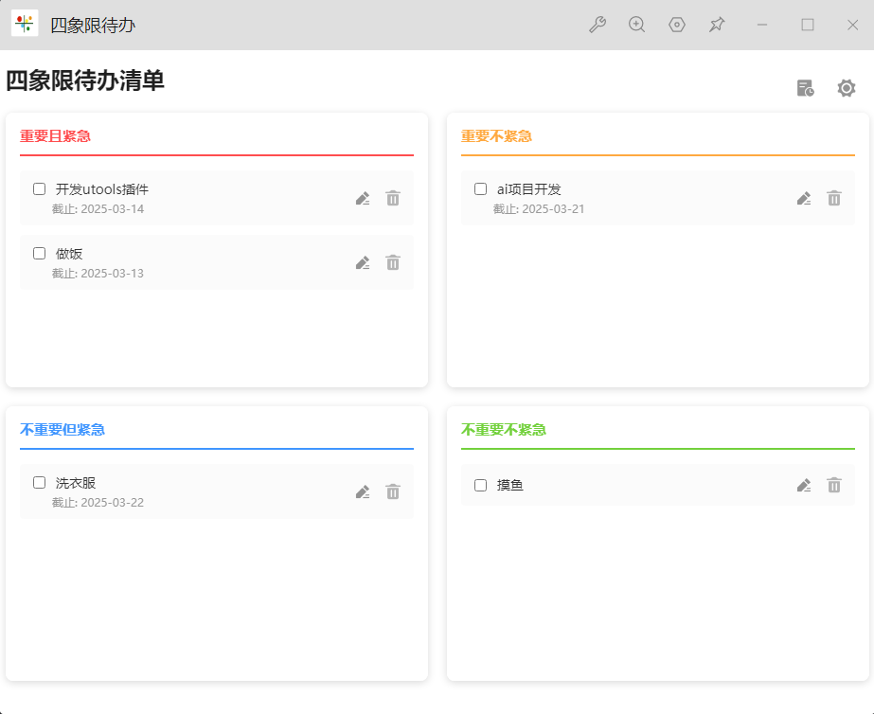
Task: Delete the 洗衣服 task
Action: pyautogui.click(x=393, y=492)
